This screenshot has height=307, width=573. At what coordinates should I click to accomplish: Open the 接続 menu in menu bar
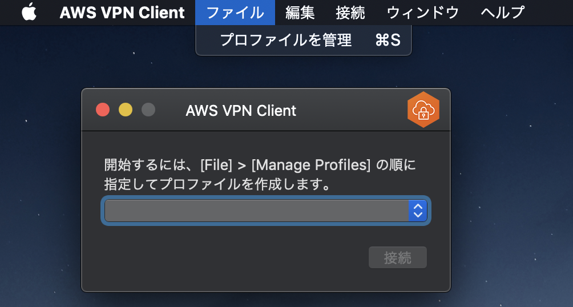[x=350, y=13]
